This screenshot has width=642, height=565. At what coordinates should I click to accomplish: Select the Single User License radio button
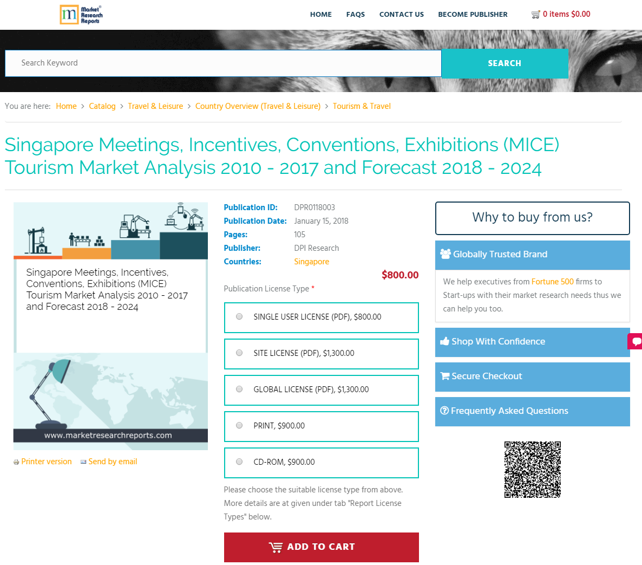239,317
